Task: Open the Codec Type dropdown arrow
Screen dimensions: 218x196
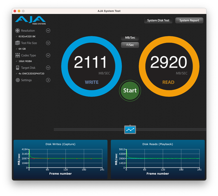Action: pos(48,55)
